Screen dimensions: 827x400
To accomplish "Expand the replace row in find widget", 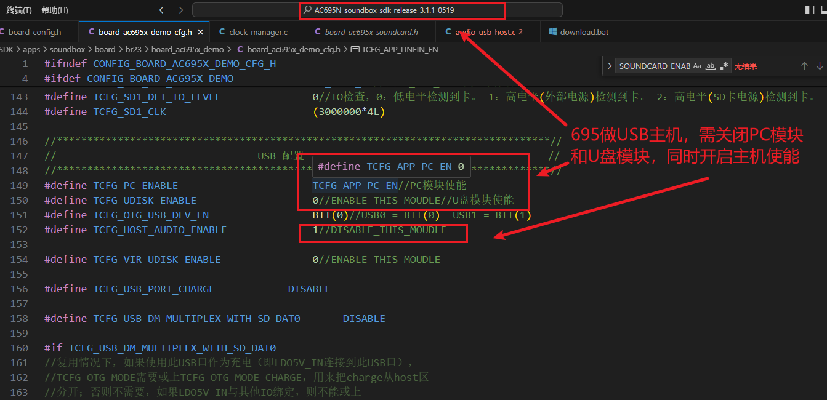I will (610, 66).
